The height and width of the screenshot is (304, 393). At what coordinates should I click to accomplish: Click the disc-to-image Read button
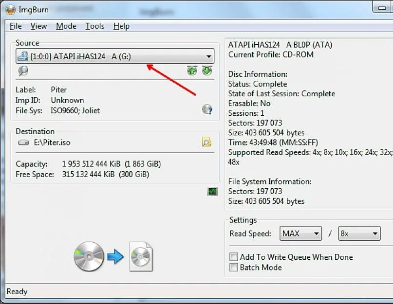113,256
